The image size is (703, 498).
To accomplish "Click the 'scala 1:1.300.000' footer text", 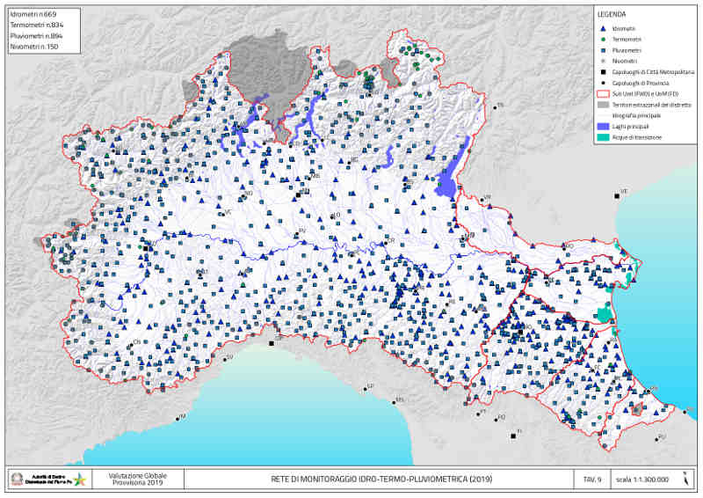I will click(642, 480).
